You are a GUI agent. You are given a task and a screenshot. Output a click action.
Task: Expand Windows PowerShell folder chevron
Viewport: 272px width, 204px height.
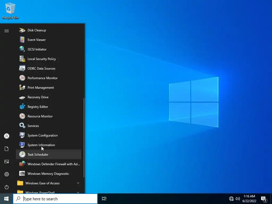coord(78,192)
